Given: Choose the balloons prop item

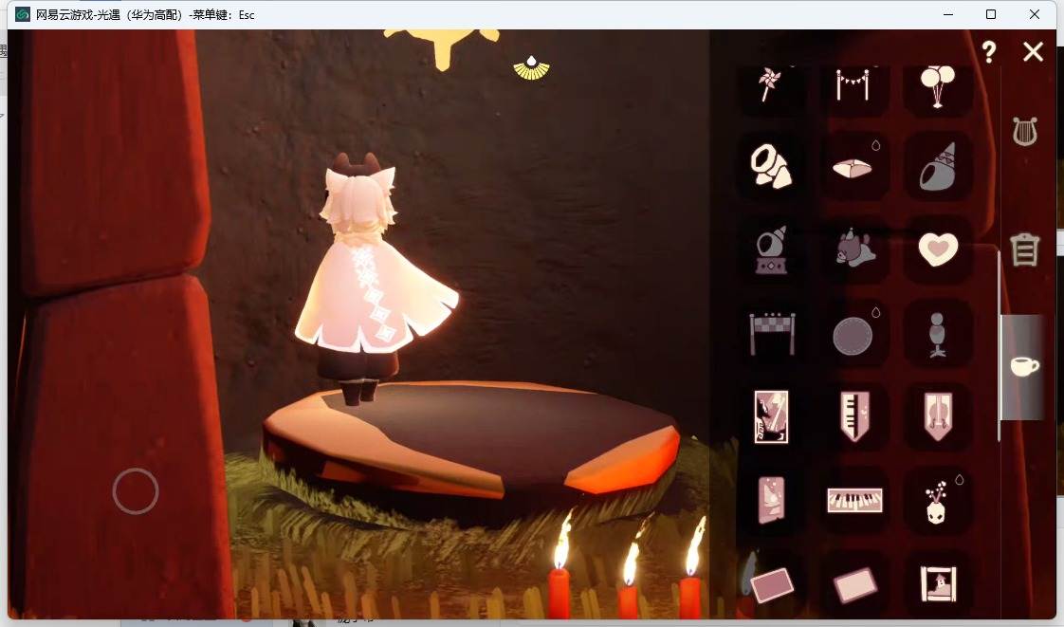Looking at the screenshot, I should coord(938,85).
